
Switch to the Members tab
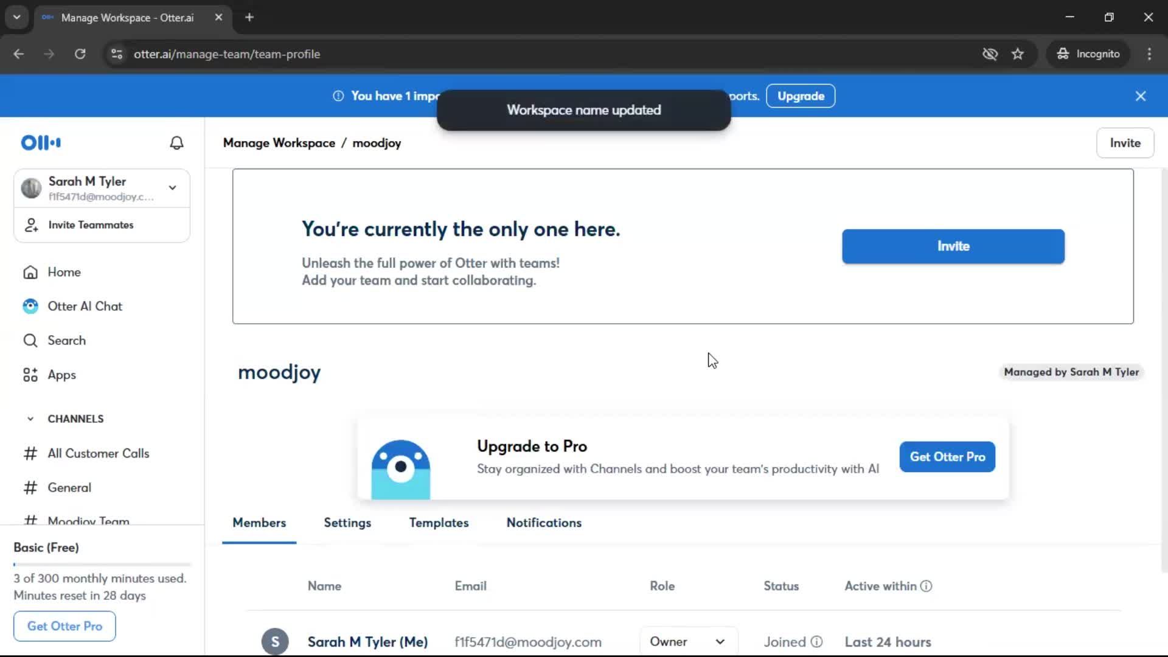(x=259, y=523)
